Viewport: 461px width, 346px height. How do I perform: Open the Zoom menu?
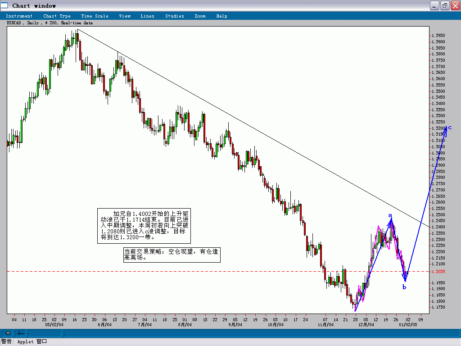pyautogui.click(x=200, y=16)
